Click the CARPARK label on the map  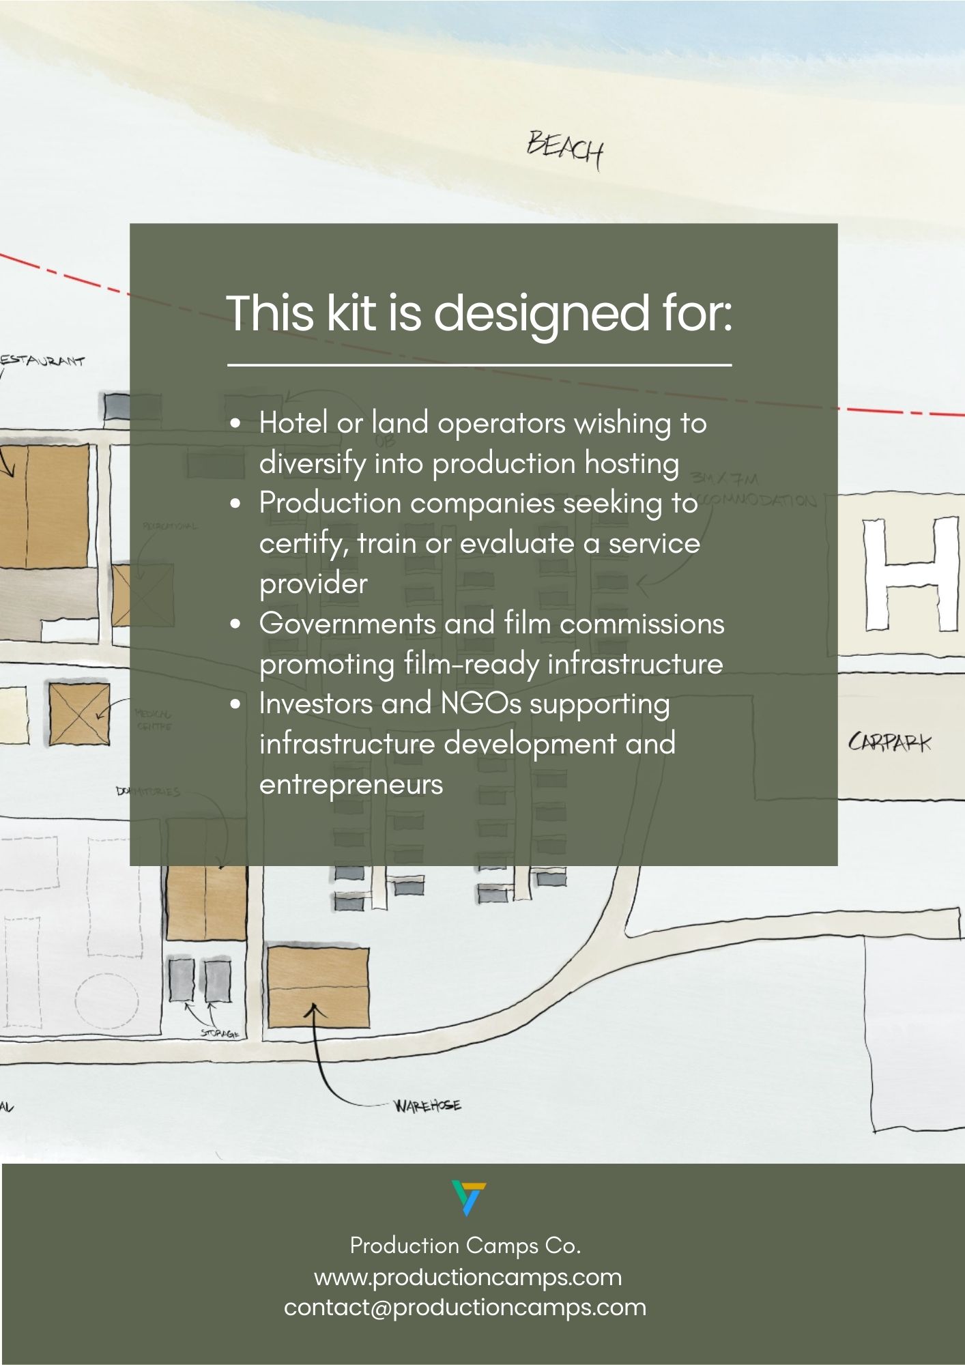tap(889, 742)
